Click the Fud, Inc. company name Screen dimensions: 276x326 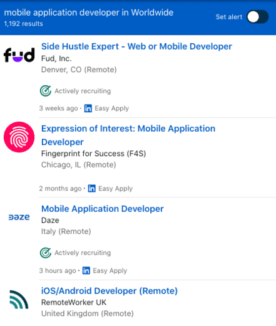click(56, 58)
